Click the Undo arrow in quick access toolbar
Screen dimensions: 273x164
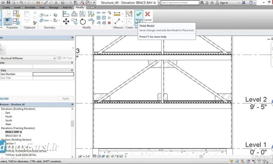(21, 2)
